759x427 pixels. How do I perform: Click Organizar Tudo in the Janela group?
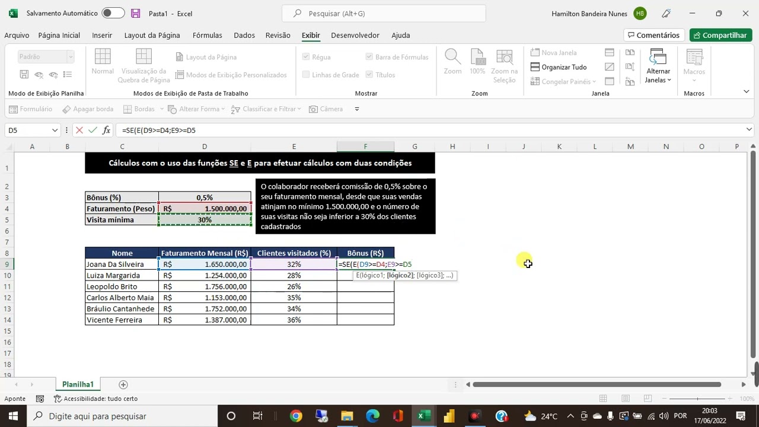[x=558, y=67]
